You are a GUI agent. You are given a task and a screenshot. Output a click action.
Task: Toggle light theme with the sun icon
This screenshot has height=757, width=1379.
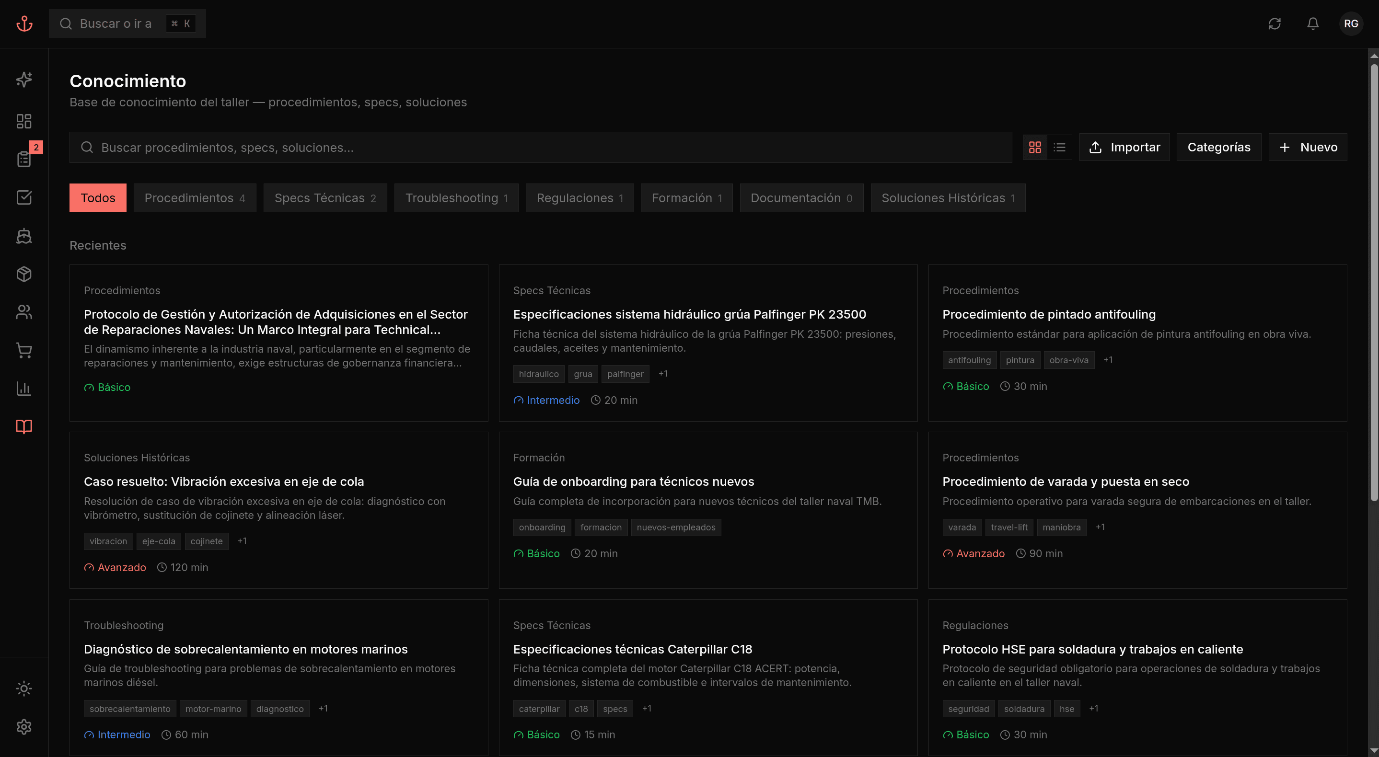23,689
